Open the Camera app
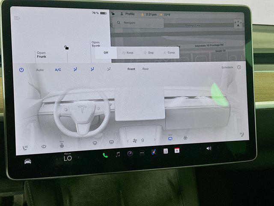The width and height of the screenshot is (274, 206). tap(130, 154)
